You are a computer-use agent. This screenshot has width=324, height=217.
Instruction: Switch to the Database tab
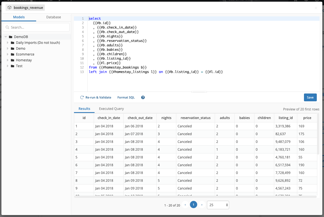pyautogui.click(x=53, y=17)
